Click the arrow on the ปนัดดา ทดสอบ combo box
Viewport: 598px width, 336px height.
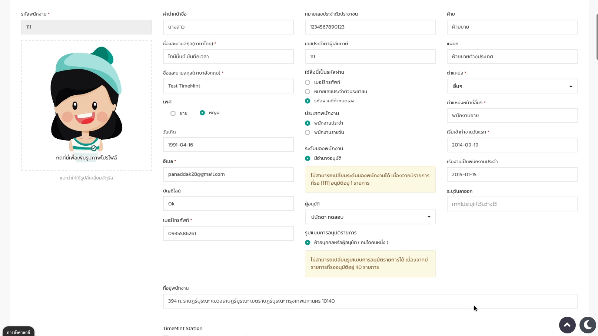click(x=429, y=217)
